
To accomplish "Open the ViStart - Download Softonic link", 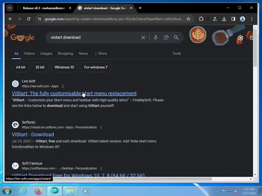I will (x=33, y=134).
